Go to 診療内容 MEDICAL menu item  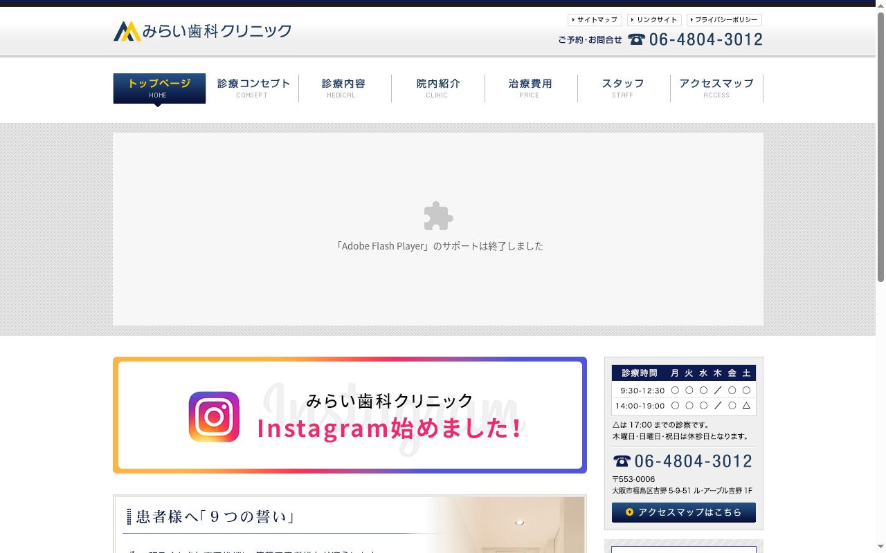pos(345,88)
